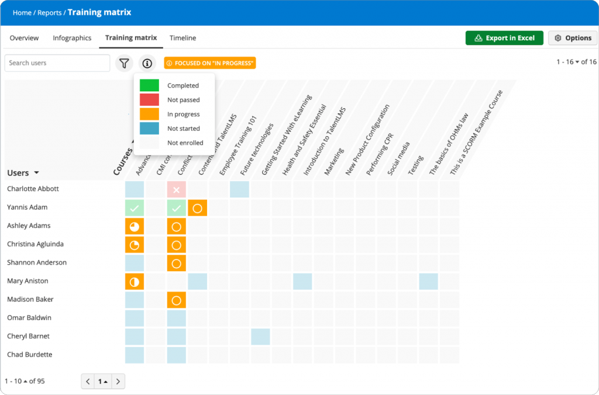Image resolution: width=599 pixels, height=395 pixels.
Task: Open the filter panel with the funnel icon
Action: pyautogui.click(x=125, y=63)
